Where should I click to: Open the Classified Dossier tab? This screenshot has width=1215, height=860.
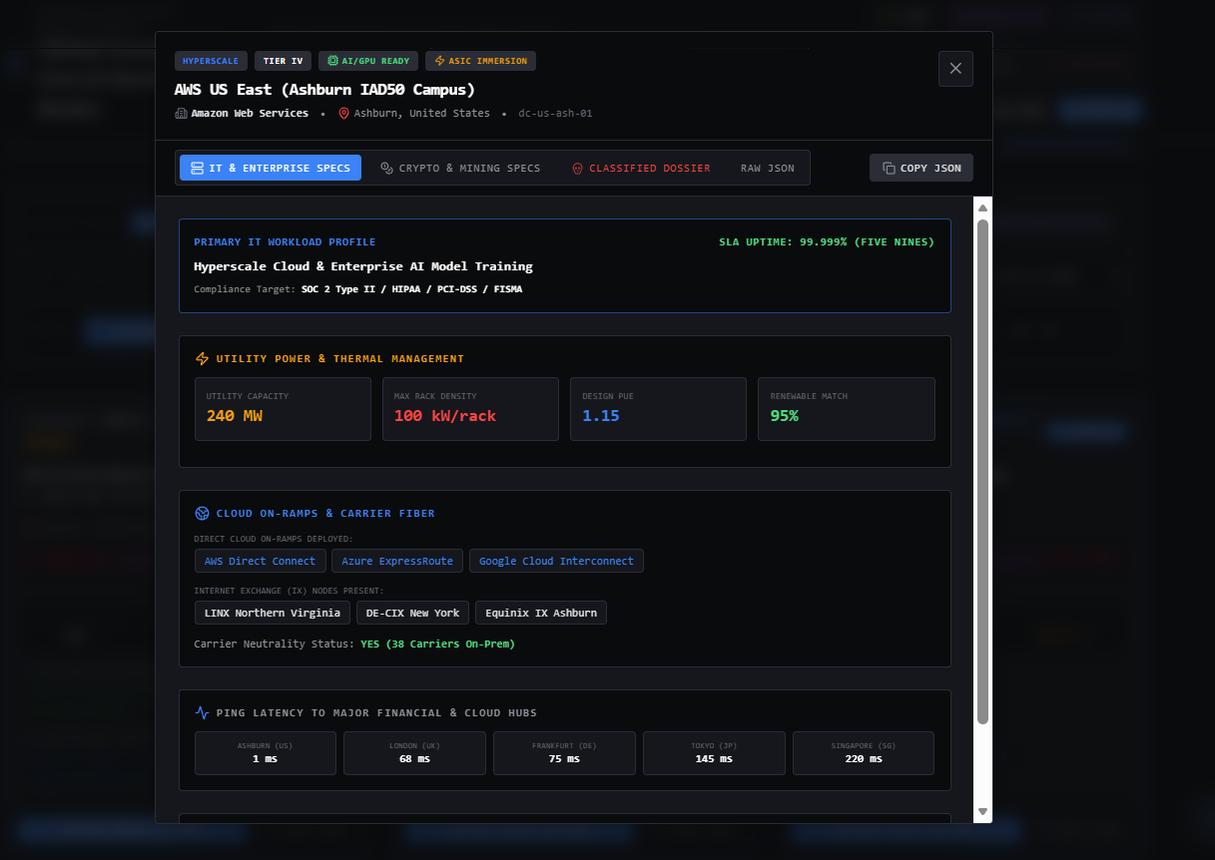641,168
